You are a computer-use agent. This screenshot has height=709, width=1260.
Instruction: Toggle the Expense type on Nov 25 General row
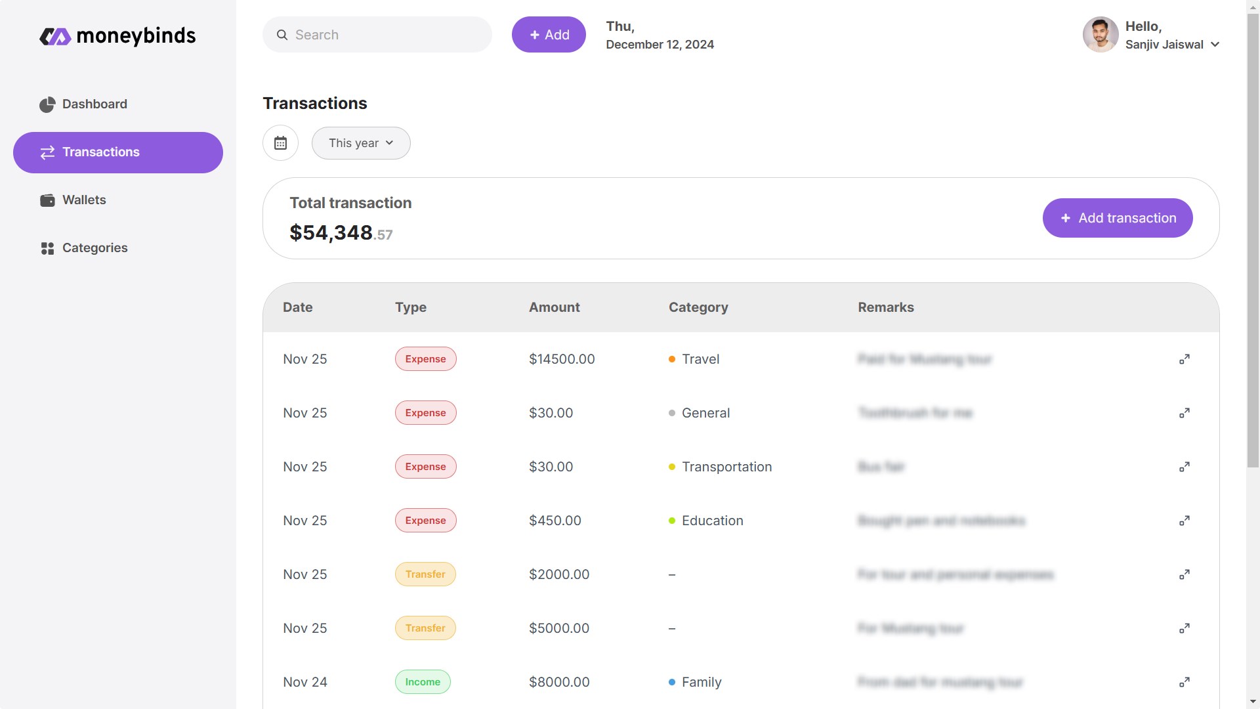click(425, 413)
